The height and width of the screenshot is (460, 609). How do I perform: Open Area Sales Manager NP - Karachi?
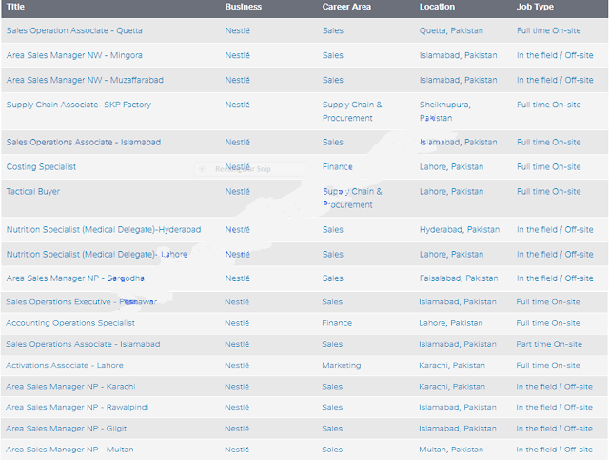tap(70, 387)
